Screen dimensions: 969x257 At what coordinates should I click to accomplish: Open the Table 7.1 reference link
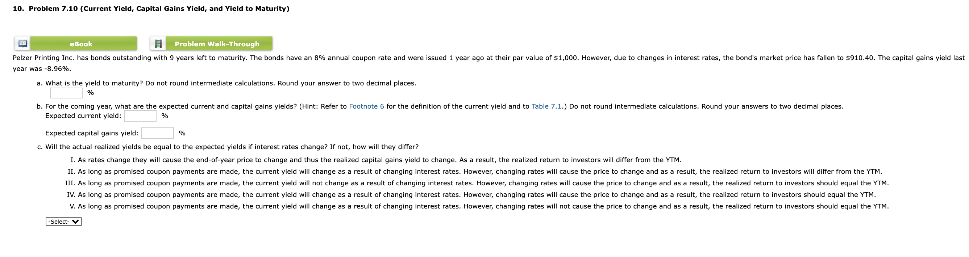[x=545, y=106]
